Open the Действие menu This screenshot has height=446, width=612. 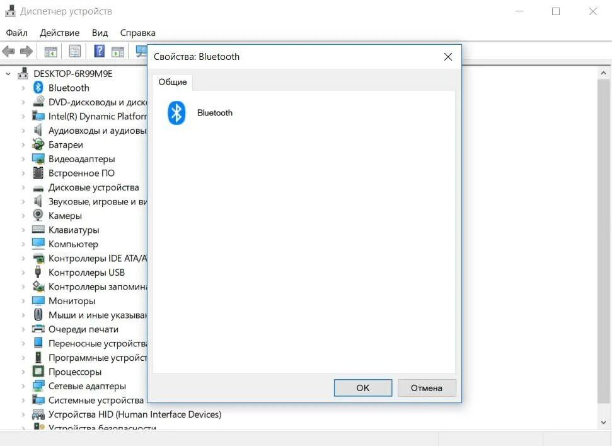tap(60, 32)
